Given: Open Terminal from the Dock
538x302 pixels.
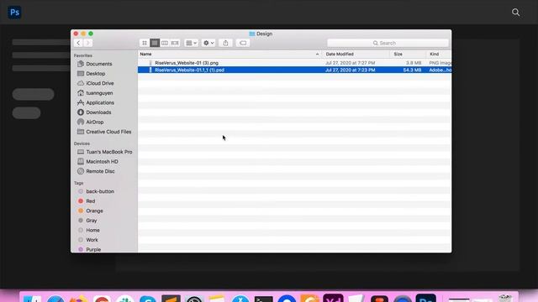Looking at the screenshot, I should [x=263, y=299].
